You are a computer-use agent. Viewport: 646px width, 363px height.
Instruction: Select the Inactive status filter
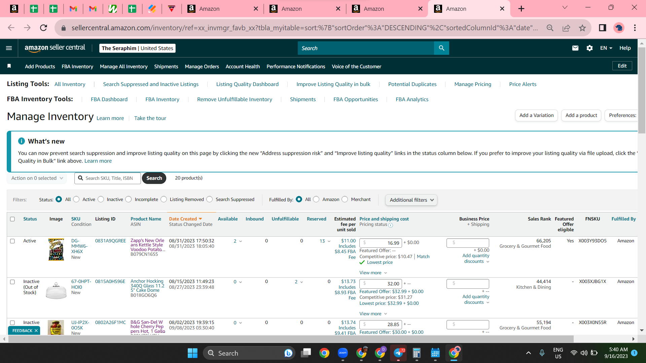coord(101,199)
